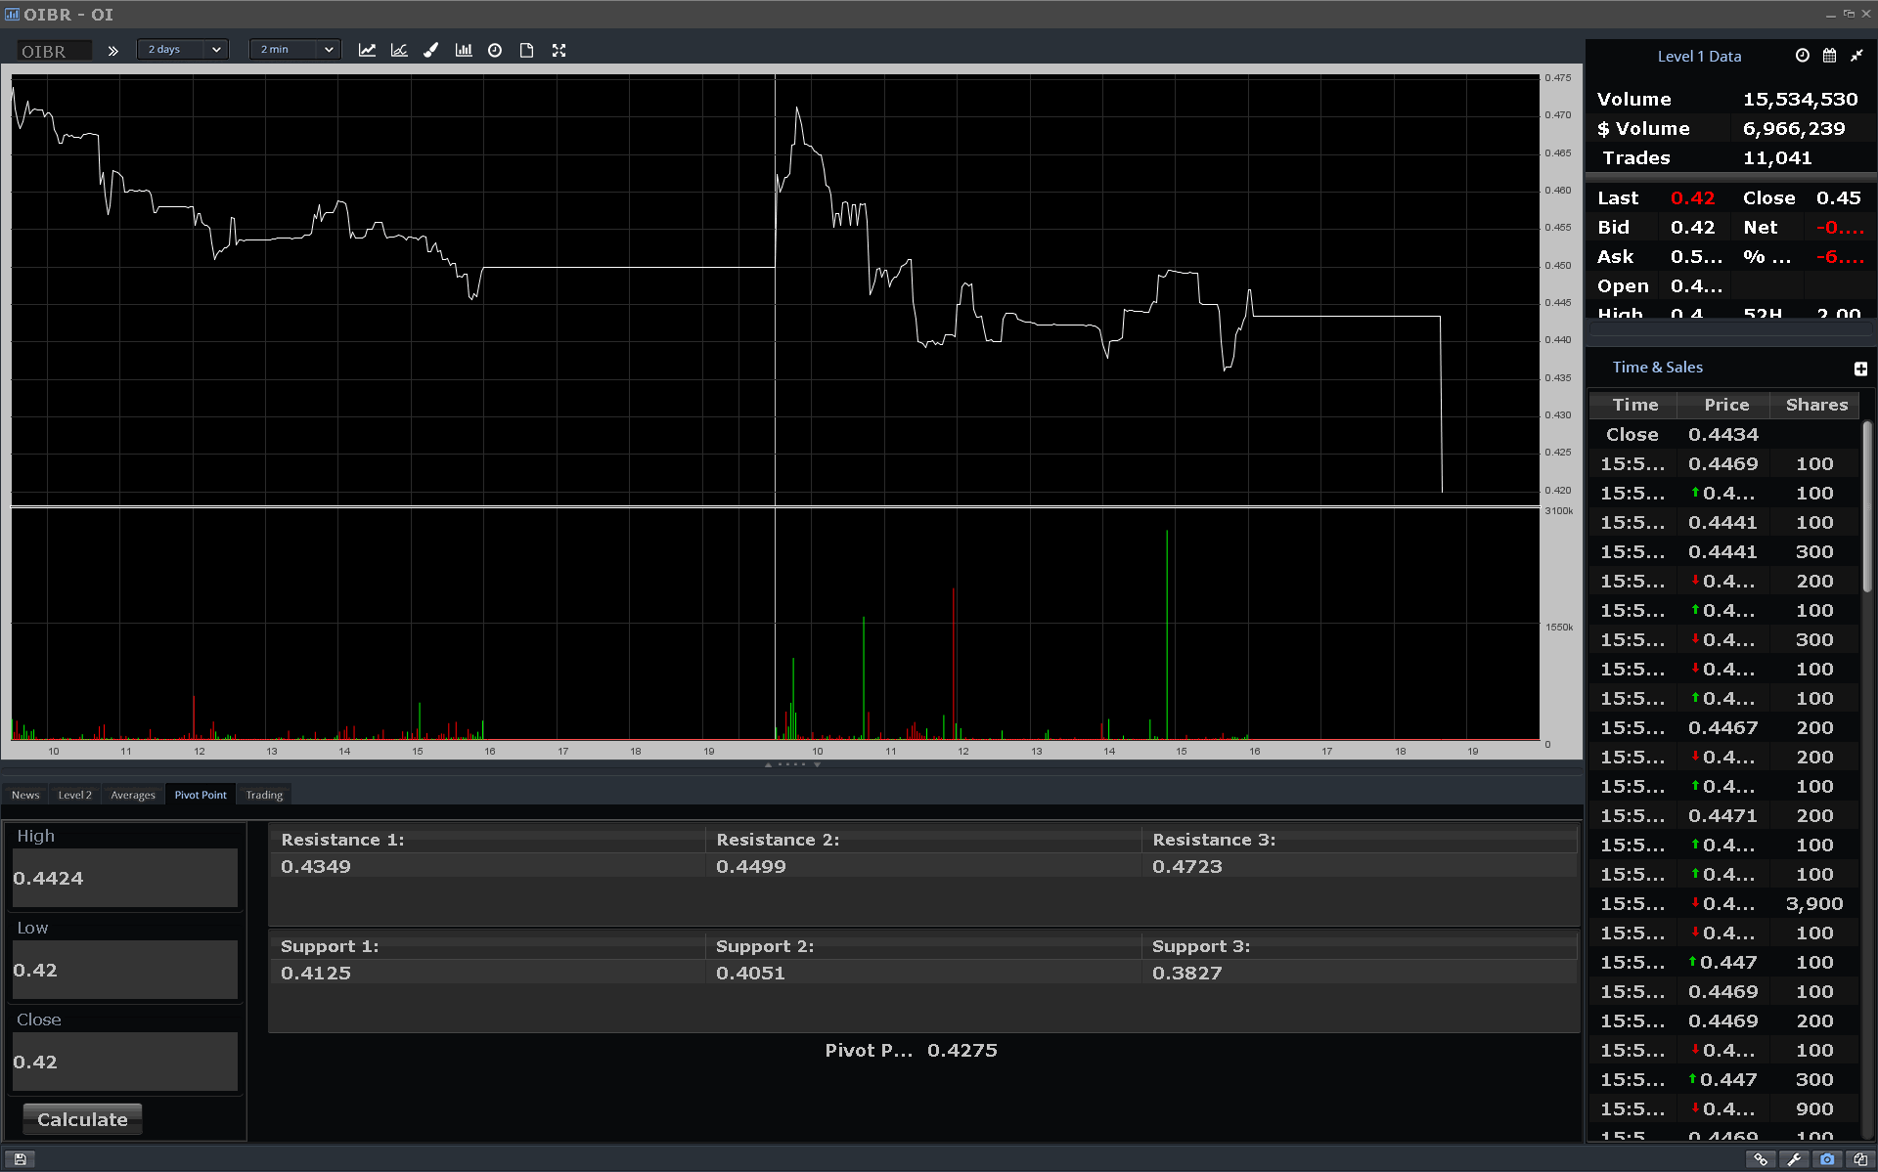Image resolution: width=1878 pixels, height=1172 pixels.
Task: Click the High value input field
Action: pyautogui.click(x=124, y=878)
